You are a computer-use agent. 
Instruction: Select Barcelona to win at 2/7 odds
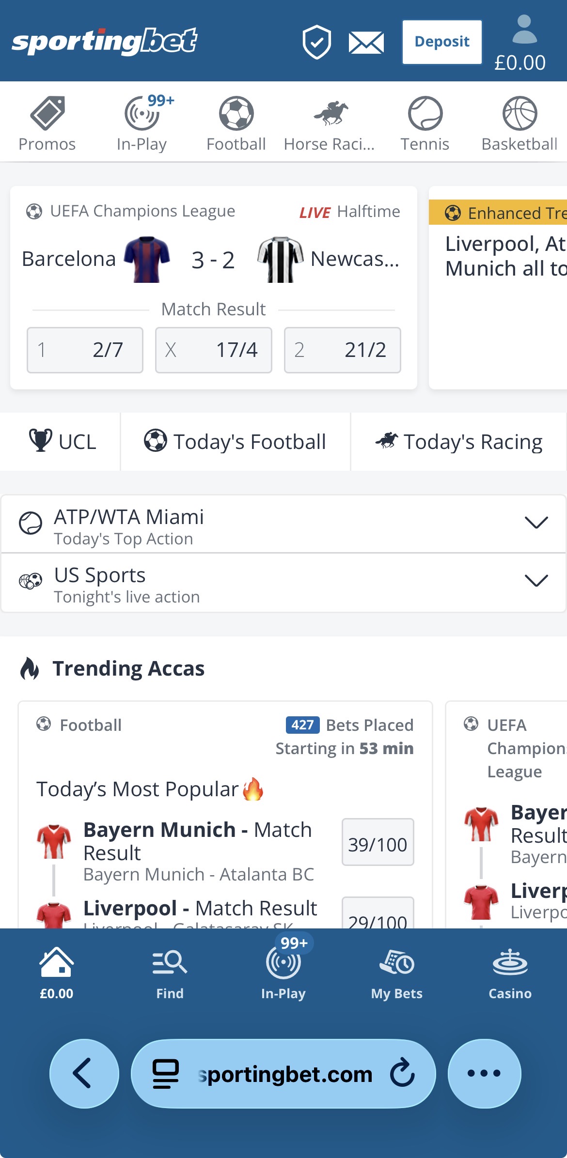click(x=85, y=350)
